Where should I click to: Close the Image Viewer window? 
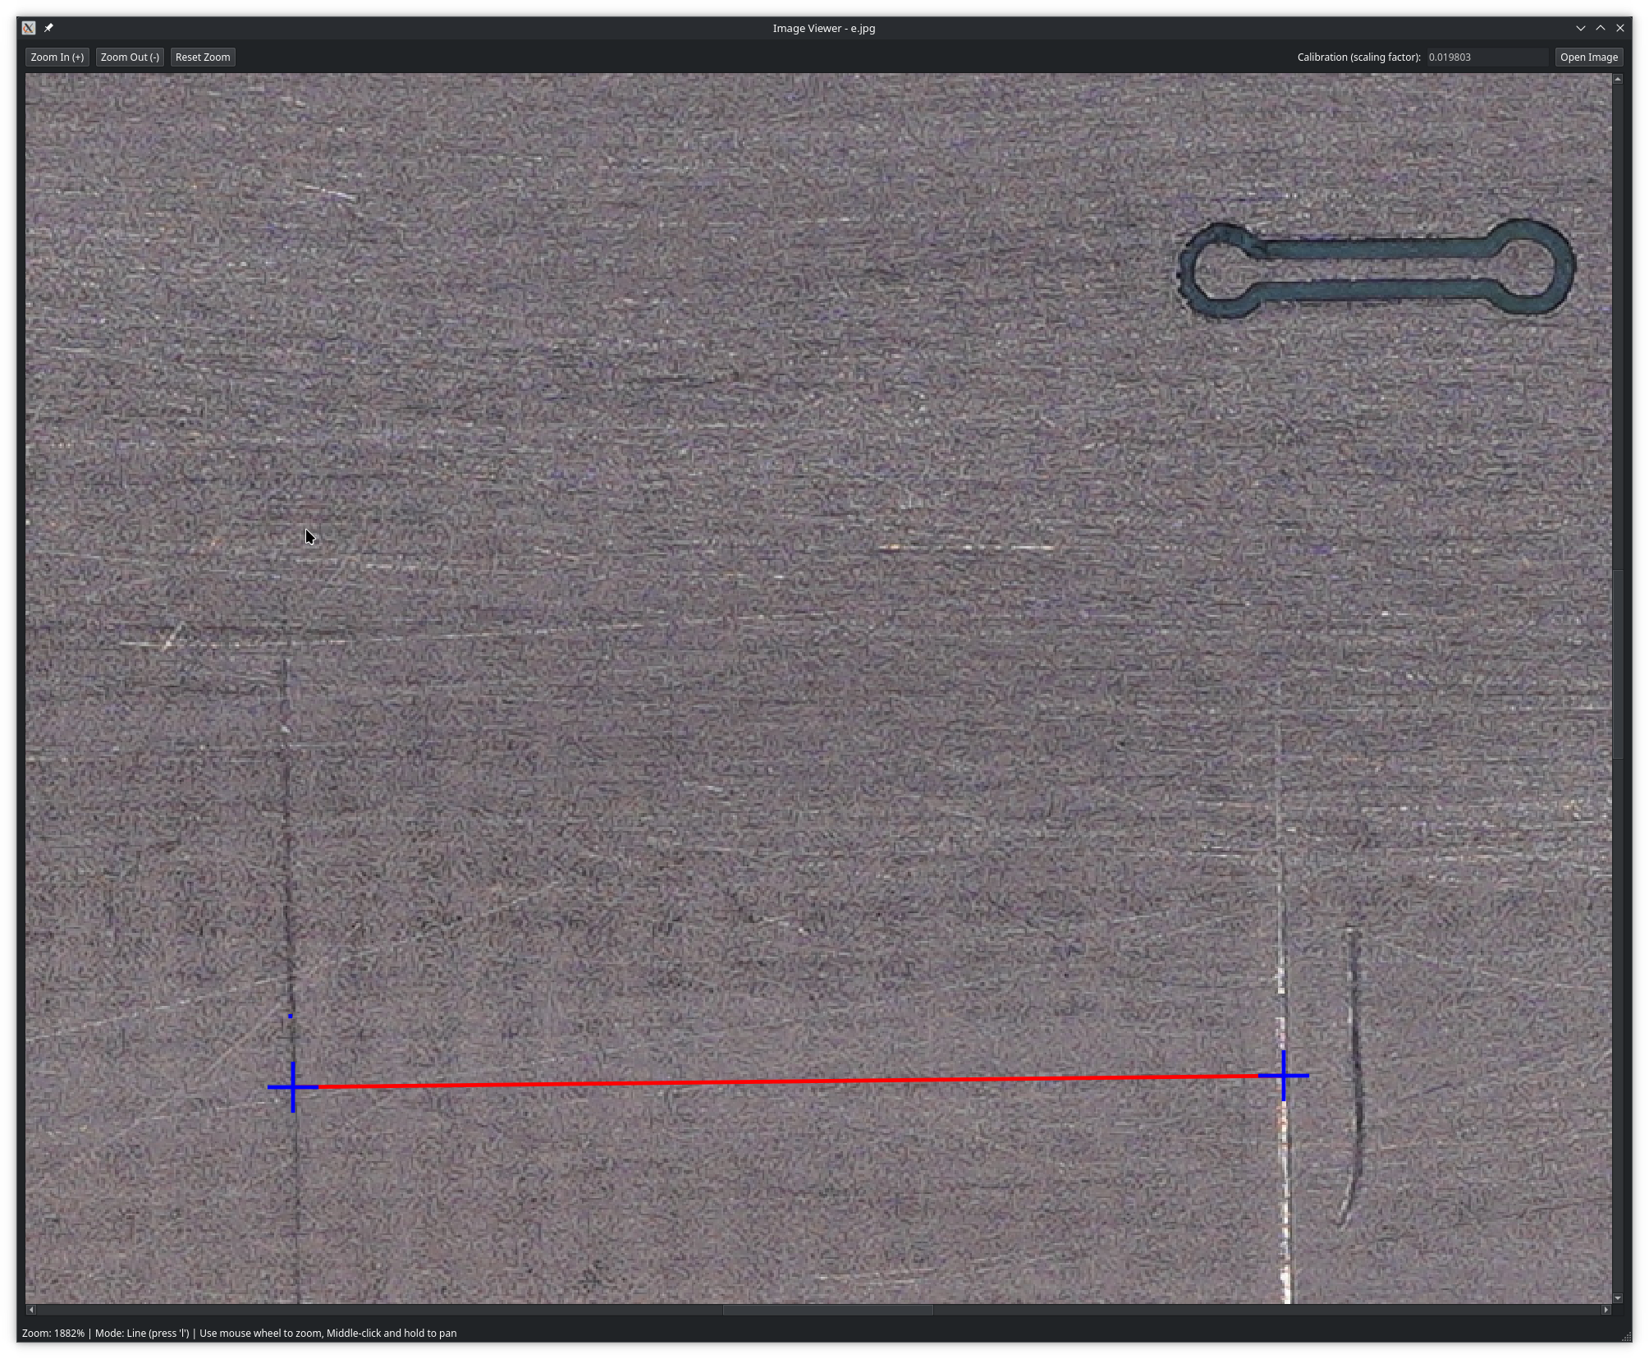1619,28
